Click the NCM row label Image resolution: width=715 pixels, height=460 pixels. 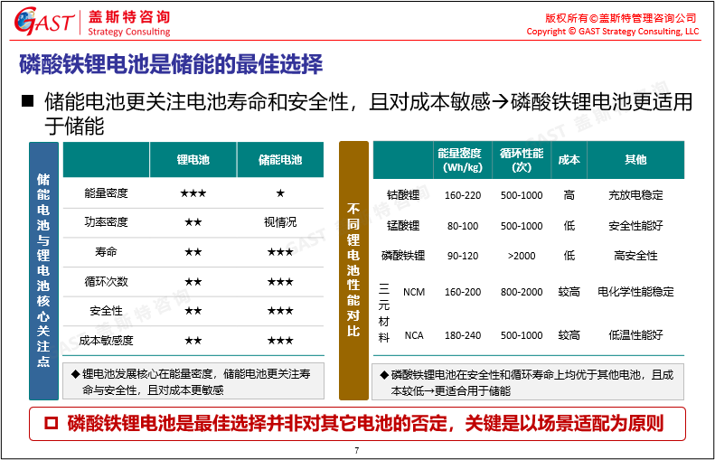point(413,292)
